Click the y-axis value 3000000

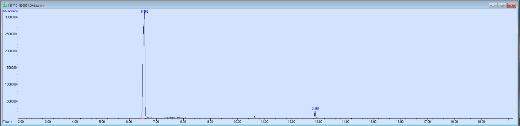point(11,17)
